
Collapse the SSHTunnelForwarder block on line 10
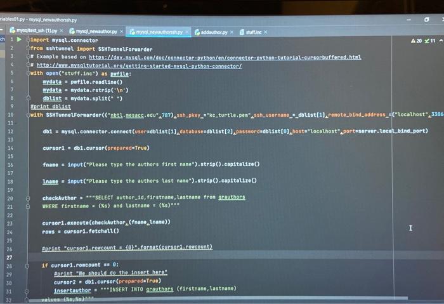pos(28,115)
